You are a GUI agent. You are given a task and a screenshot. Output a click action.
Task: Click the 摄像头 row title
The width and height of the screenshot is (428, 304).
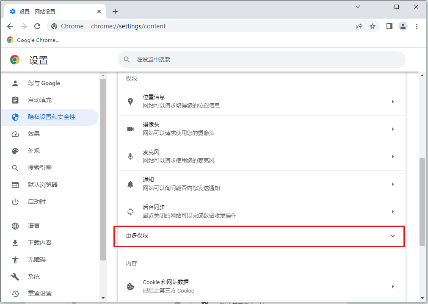click(151, 125)
